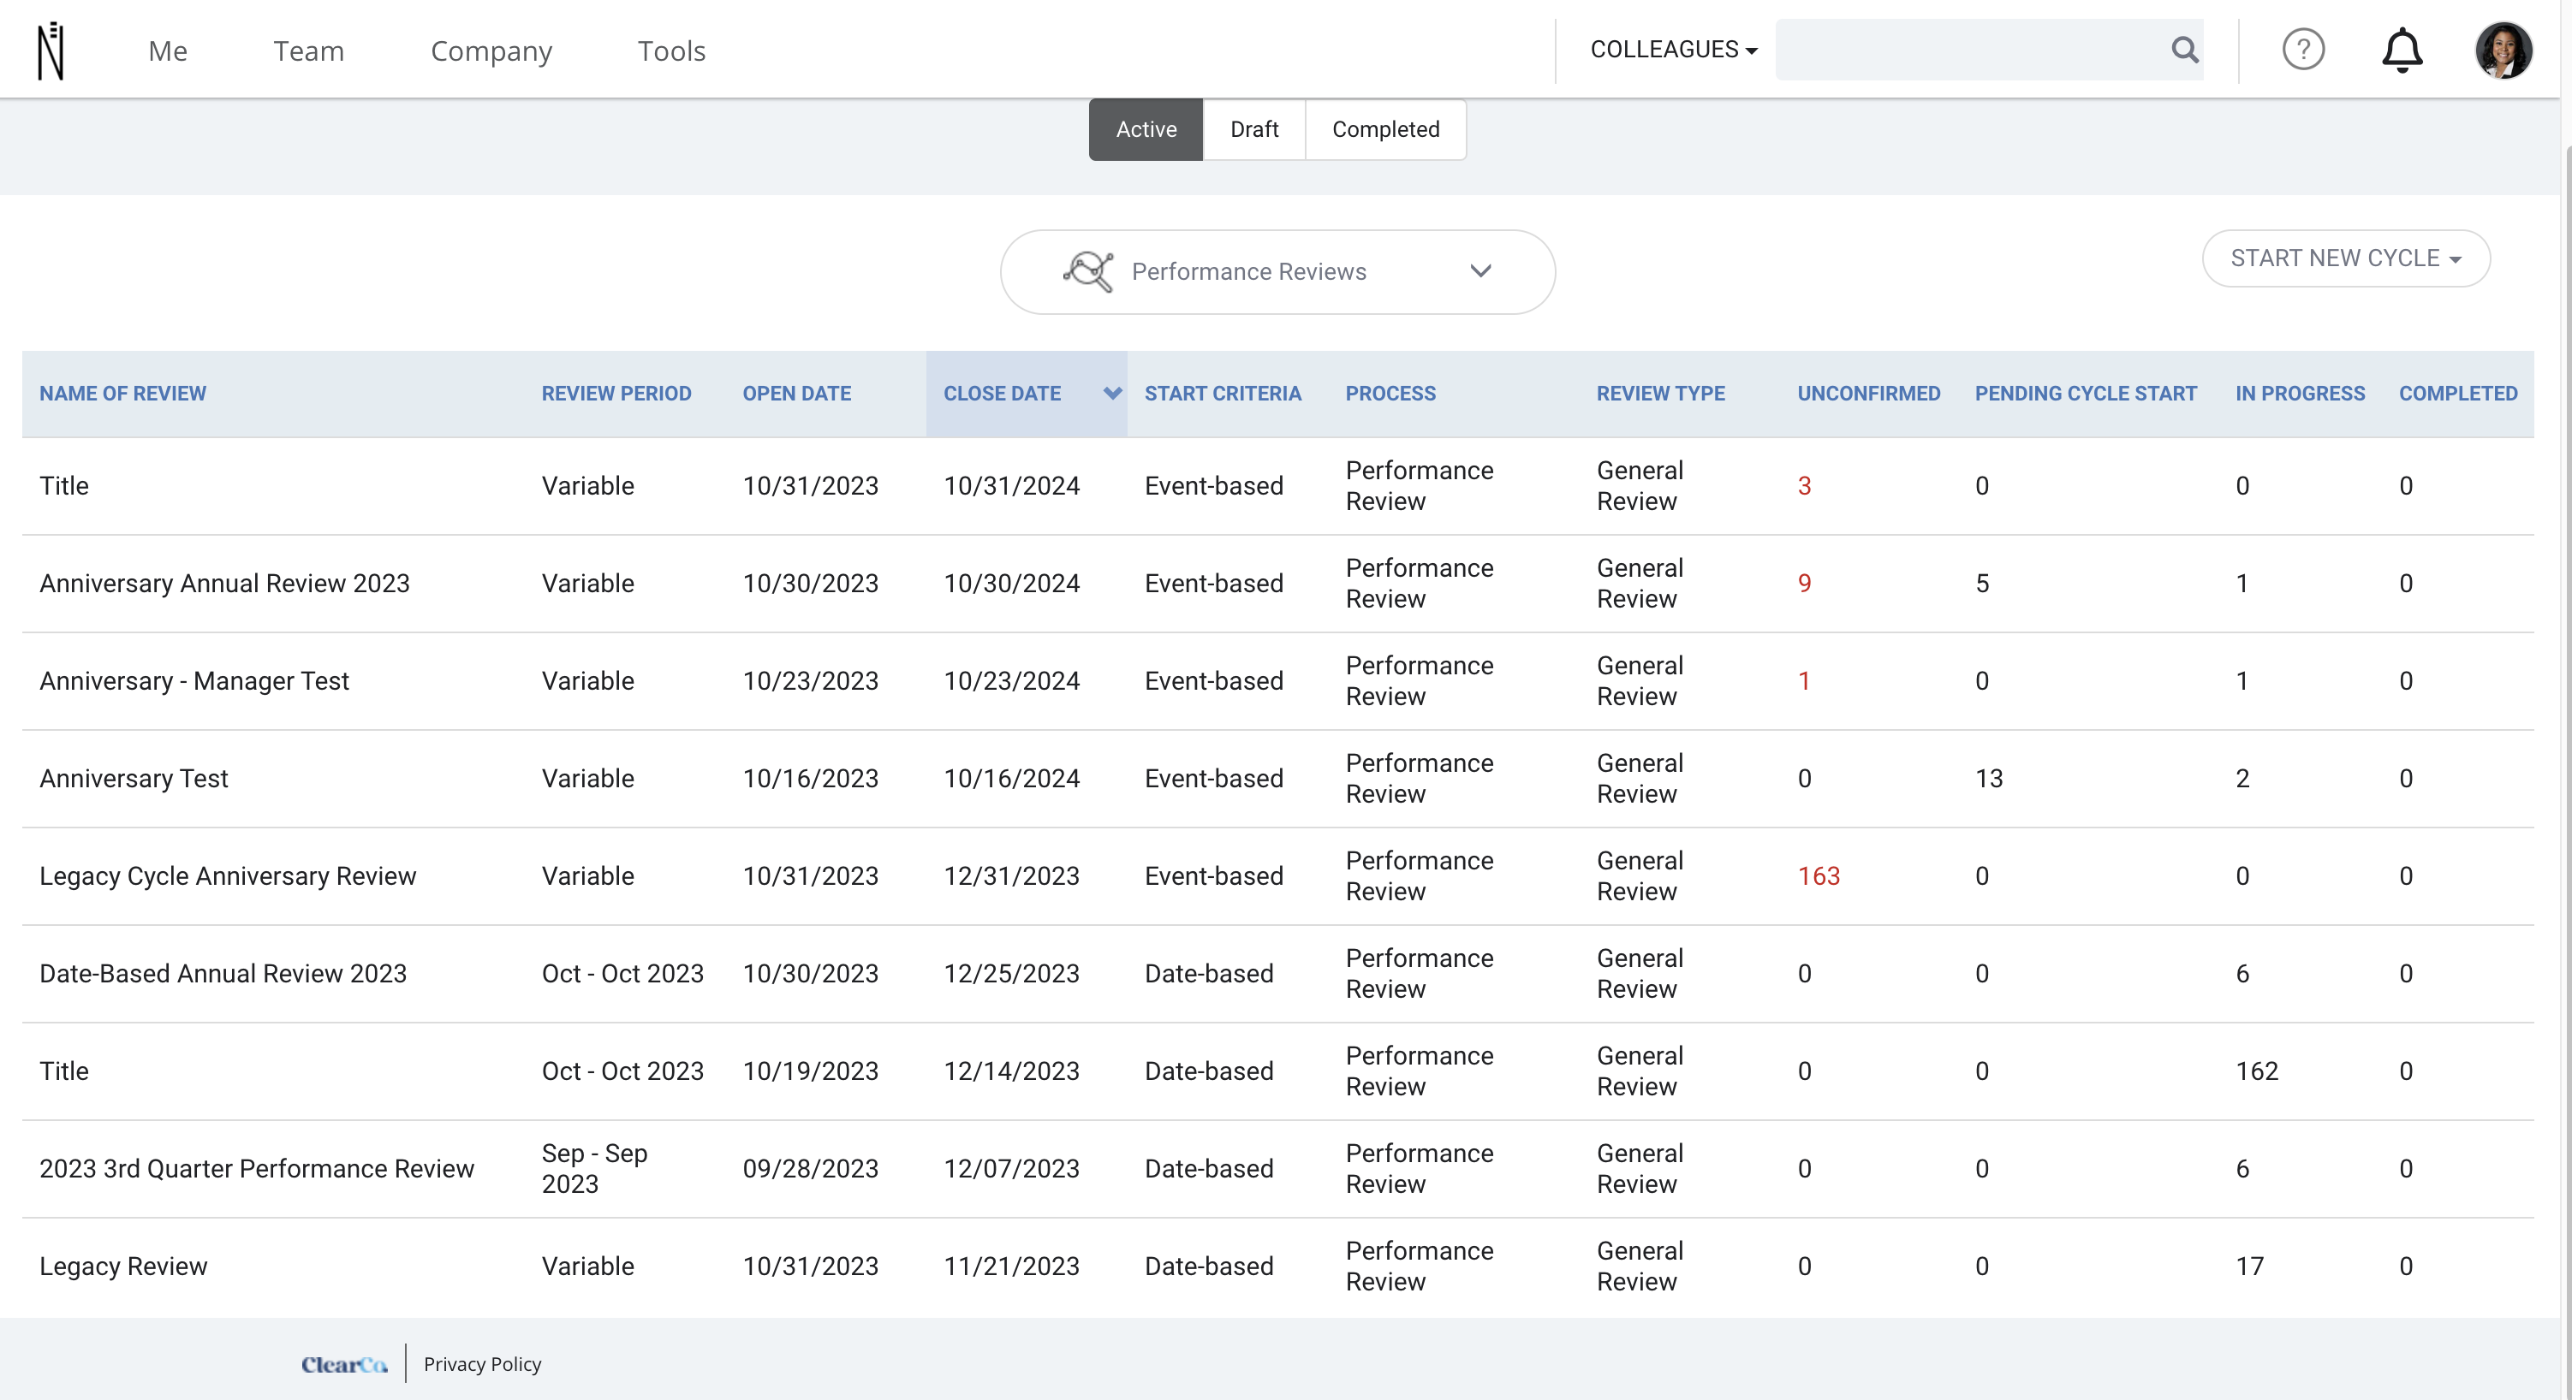
Task: Toggle Close Date sort arrow
Action: point(1111,393)
